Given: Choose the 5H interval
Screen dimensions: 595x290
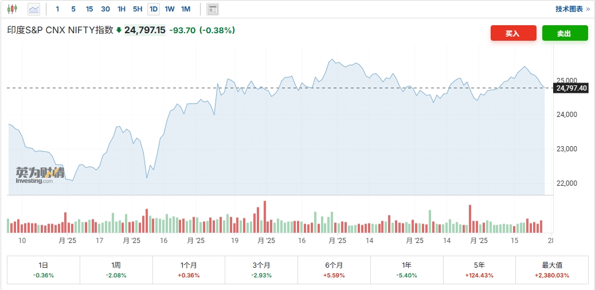Looking at the screenshot, I should coord(138,9).
